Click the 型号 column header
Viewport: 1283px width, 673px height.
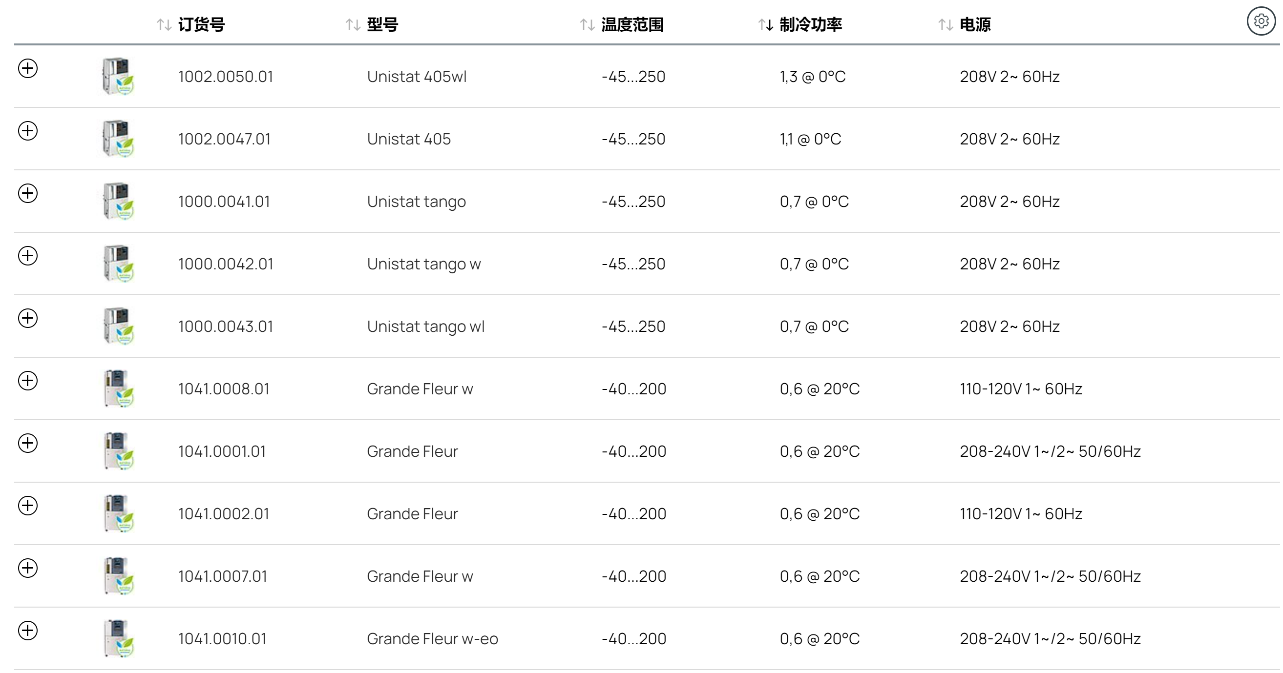click(382, 24)
